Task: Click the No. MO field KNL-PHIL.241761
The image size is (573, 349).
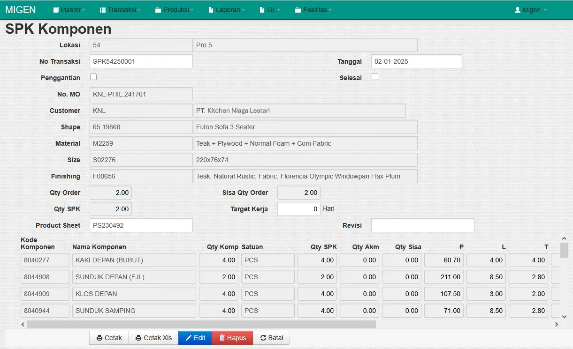Action: tap(141, 94)
